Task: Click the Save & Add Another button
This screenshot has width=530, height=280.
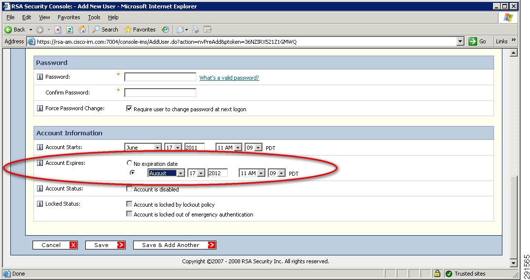Action: (175, 245)
